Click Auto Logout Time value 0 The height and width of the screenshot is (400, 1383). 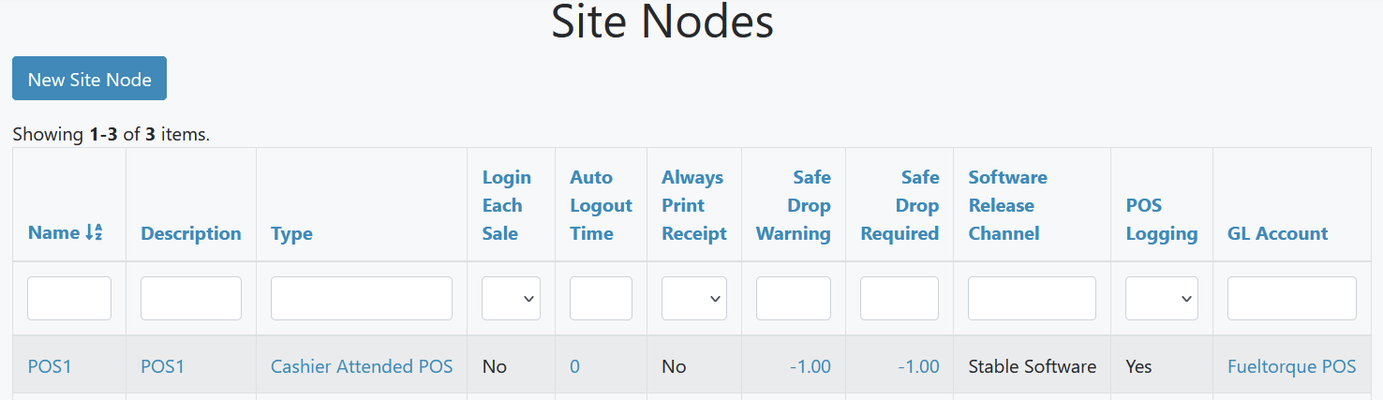click(574, 366)
